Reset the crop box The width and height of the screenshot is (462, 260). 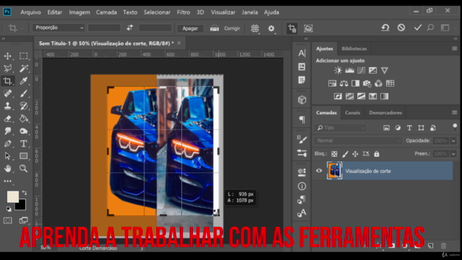pos(385,27)
